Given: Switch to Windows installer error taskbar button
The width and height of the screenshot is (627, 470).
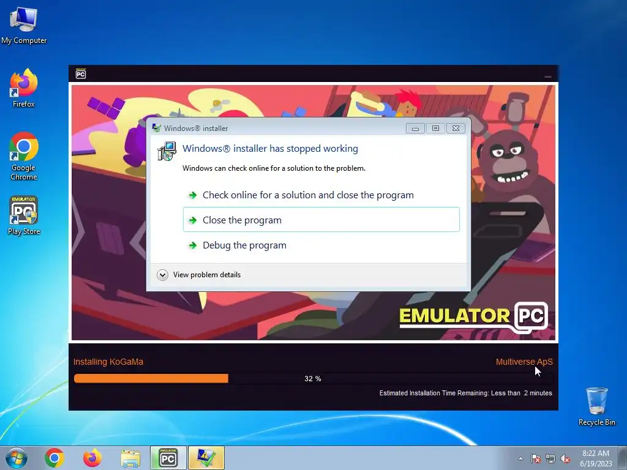Looking at the screenshot, I should 206,458.
